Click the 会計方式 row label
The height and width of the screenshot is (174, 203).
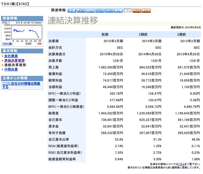(55, 48)
